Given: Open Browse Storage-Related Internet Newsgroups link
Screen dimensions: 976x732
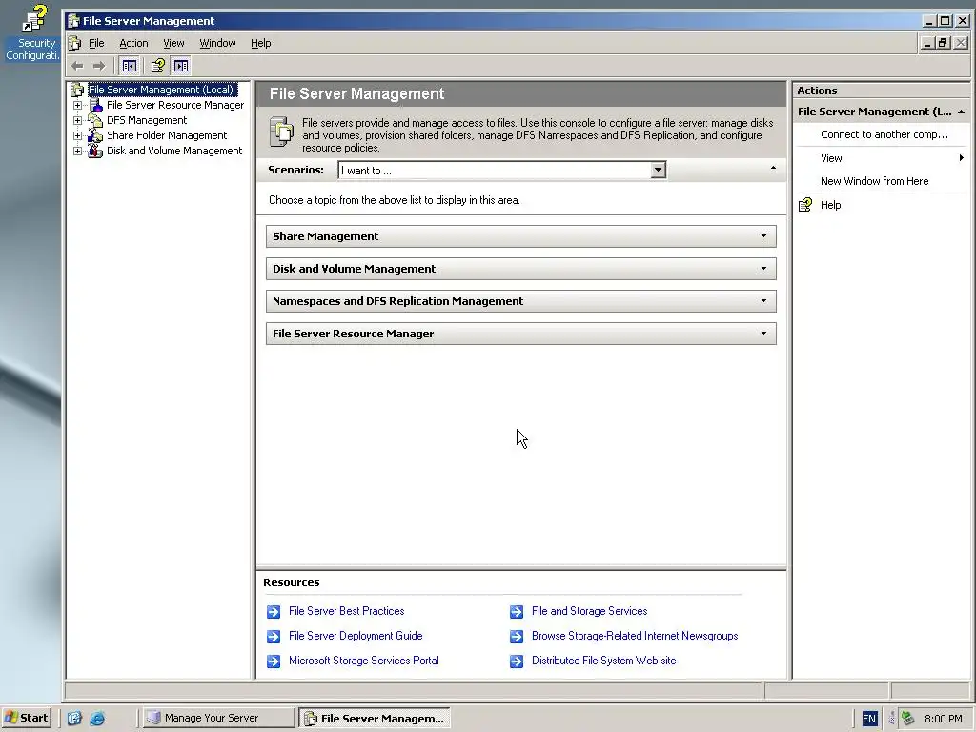Looking at the screenshot, I should coord(635,636).
